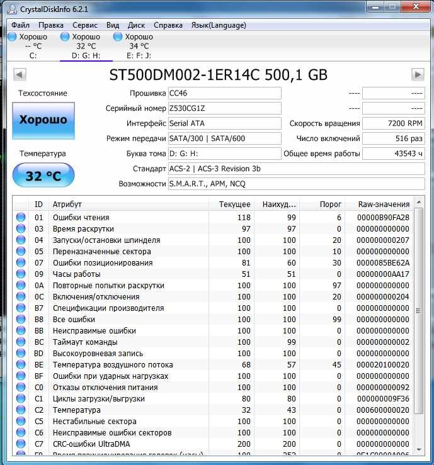This screenshot has width=434, height=465.
Task: Click the Прошивка field CC46
Action: [225, 93]
